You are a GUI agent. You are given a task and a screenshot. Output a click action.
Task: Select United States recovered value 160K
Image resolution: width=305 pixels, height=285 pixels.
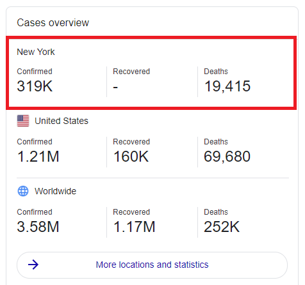[x=131, y=157]
